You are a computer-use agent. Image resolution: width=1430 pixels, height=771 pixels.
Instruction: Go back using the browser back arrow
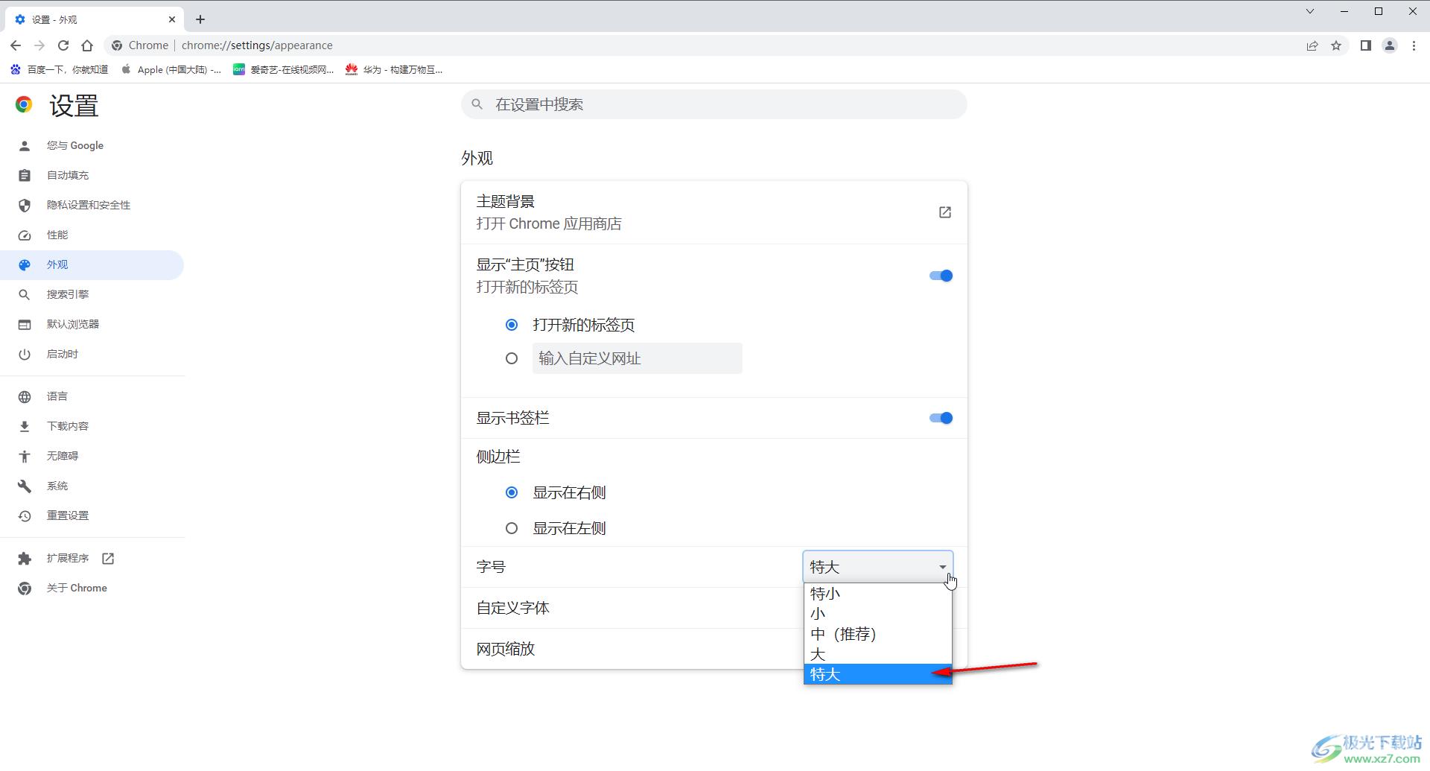[x=16, y=45]
